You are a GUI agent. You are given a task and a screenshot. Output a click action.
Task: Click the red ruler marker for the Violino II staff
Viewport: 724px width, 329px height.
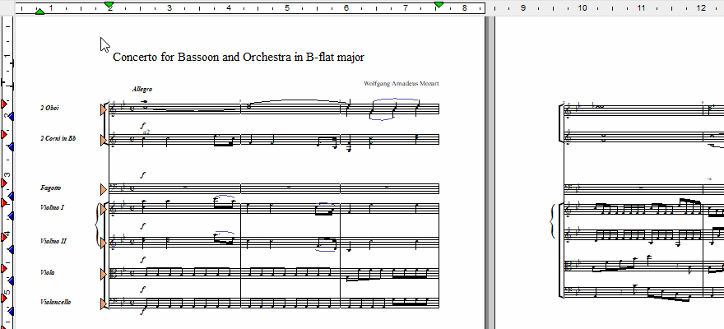[4, 237]
